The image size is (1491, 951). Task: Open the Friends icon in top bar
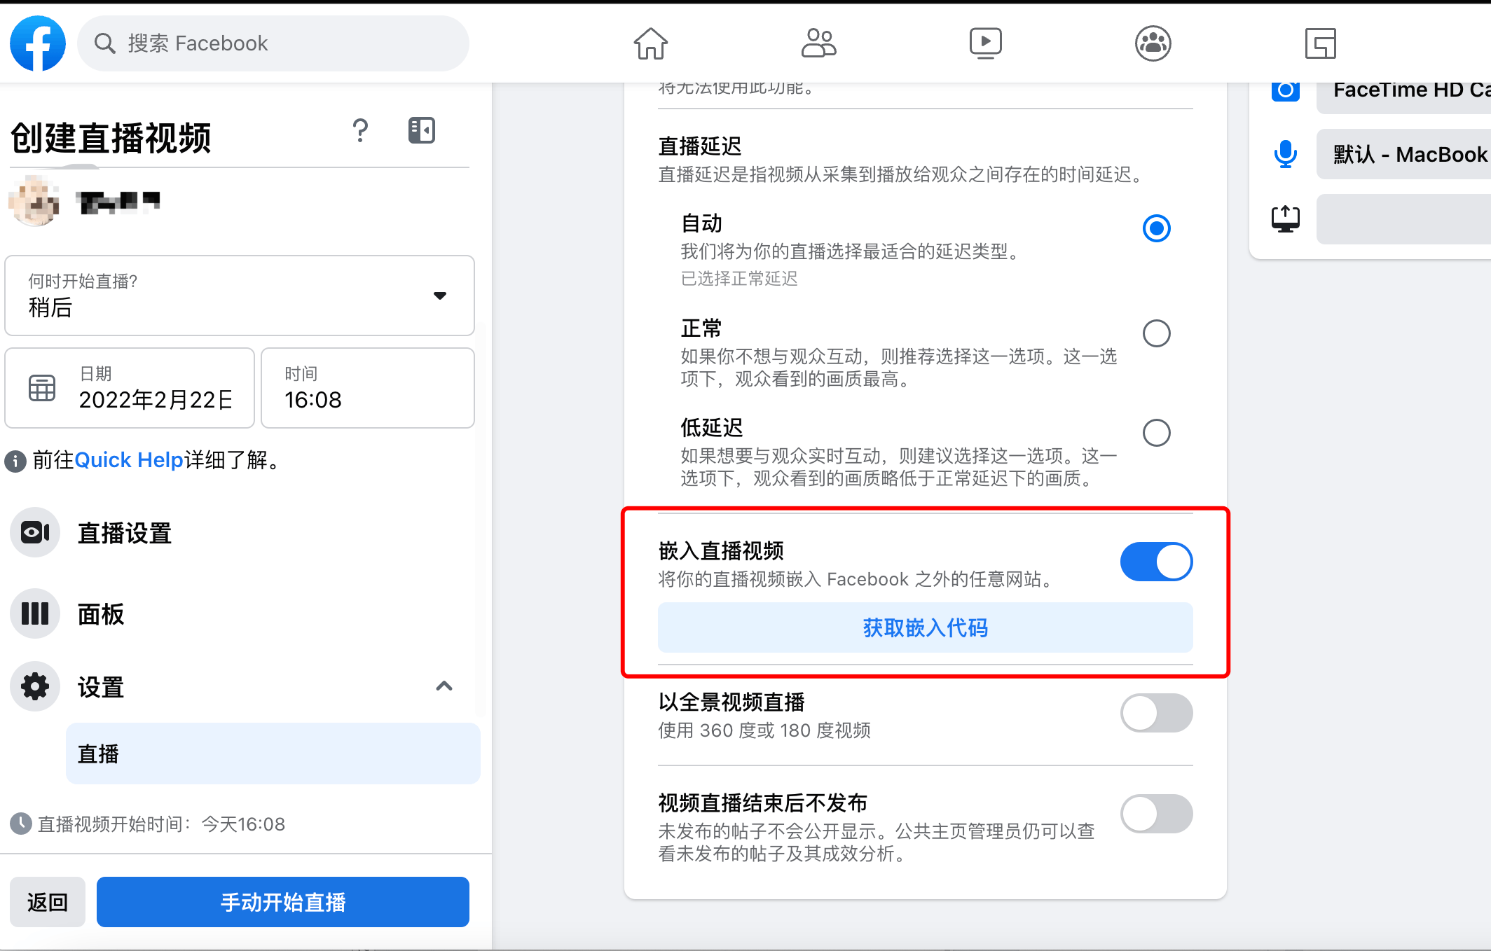pos(818,43)
